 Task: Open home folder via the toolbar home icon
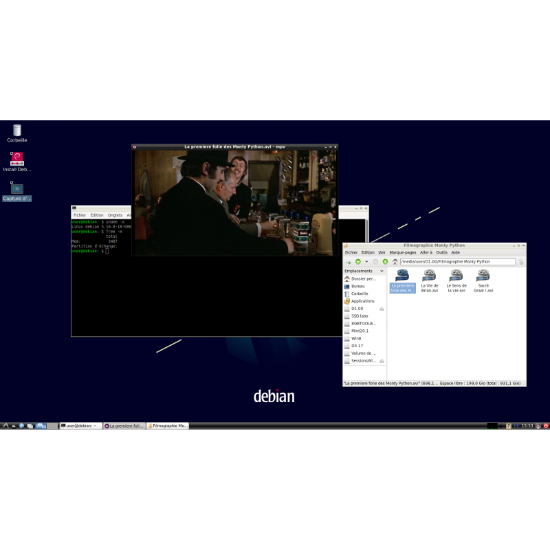[x=395, y=261]
